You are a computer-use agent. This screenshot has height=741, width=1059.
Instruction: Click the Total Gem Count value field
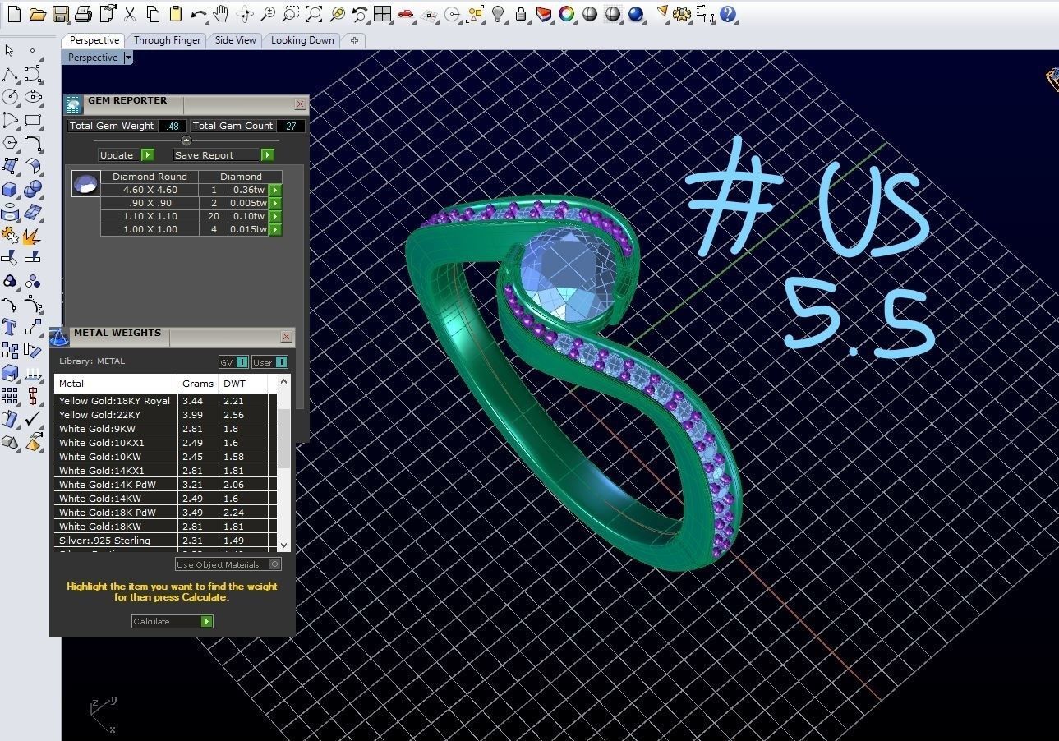point(291,126)
